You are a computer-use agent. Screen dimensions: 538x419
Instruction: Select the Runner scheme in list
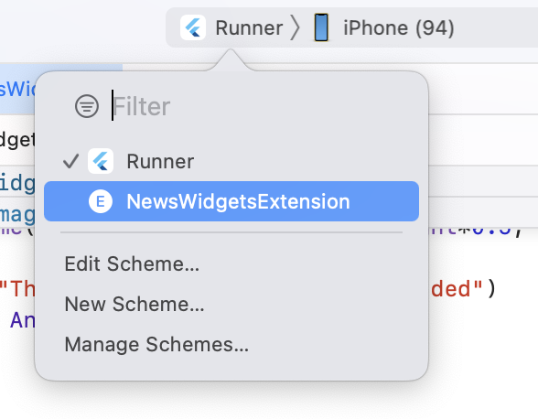click(x=231, y=161)
